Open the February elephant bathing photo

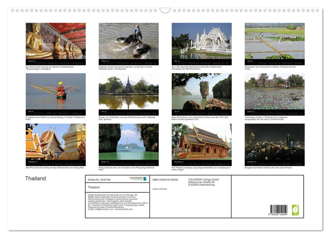[128, 41]
